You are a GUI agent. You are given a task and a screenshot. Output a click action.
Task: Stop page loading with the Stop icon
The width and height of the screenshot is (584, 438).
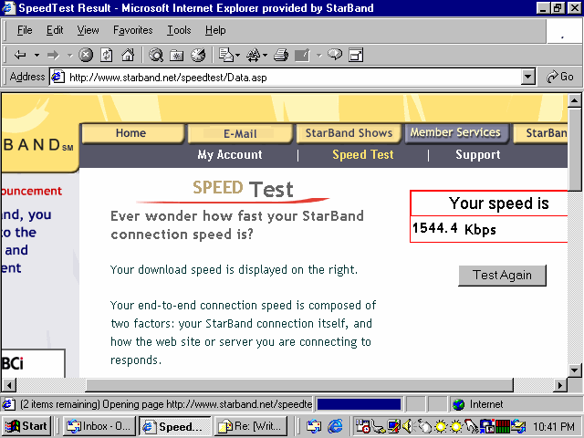click(86, 55)
